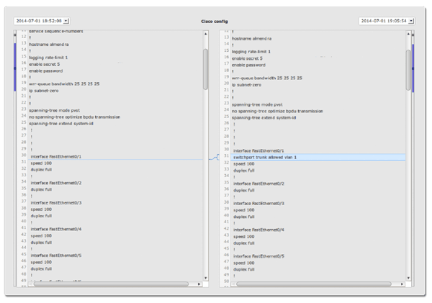Click the right pane vertical scroll up arrow
This screenshot has width=432, height=303.
pos(408,34)
